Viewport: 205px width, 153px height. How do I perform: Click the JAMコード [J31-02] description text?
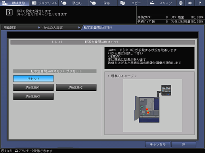(142, 50)
